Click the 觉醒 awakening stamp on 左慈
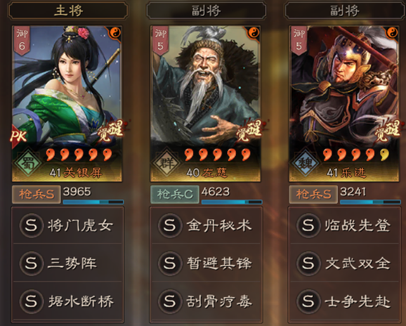 coord(249,130)
